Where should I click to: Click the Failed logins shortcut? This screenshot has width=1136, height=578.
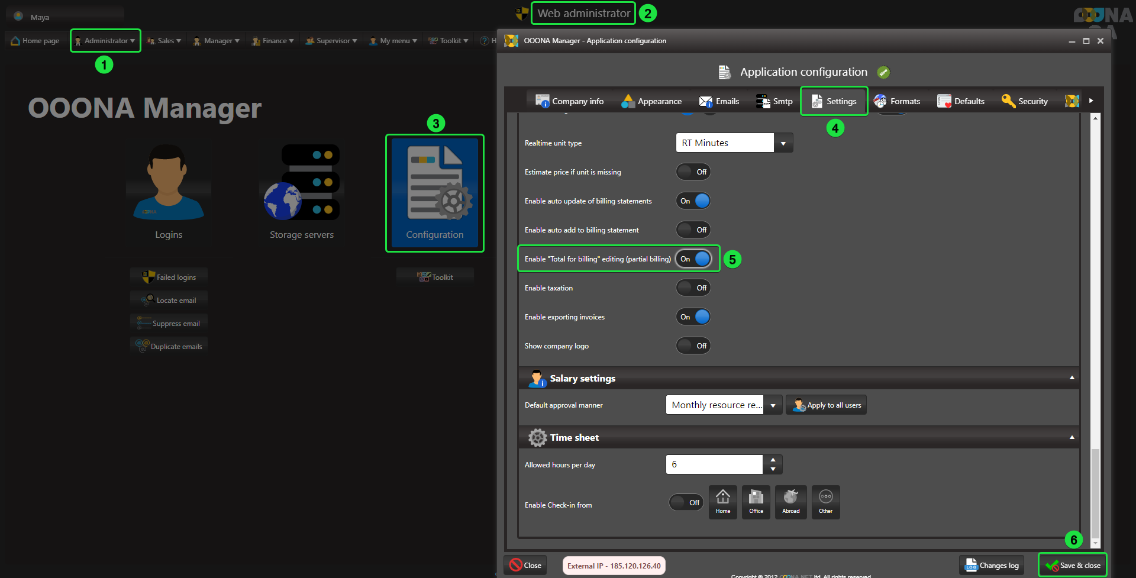[x=169, y=277]
